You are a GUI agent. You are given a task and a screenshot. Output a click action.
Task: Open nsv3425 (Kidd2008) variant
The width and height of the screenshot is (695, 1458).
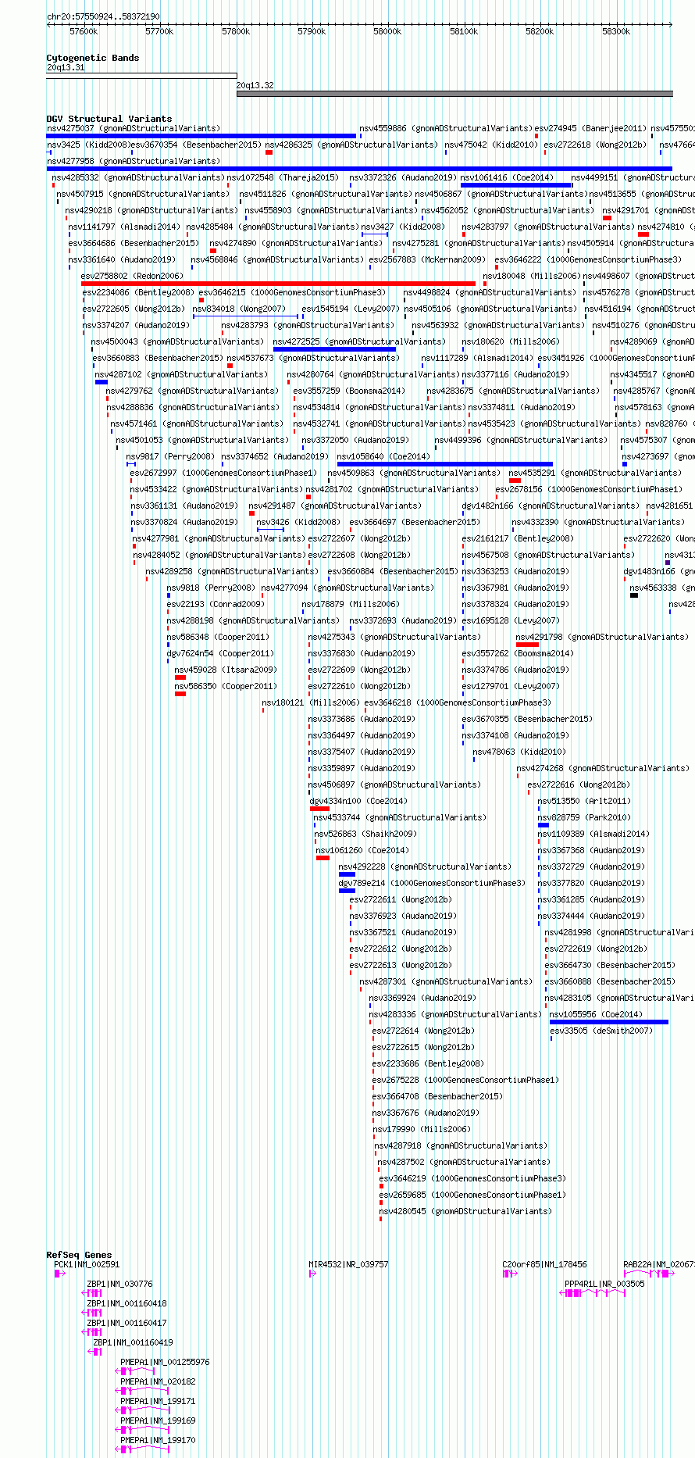[x=88, y=145]
